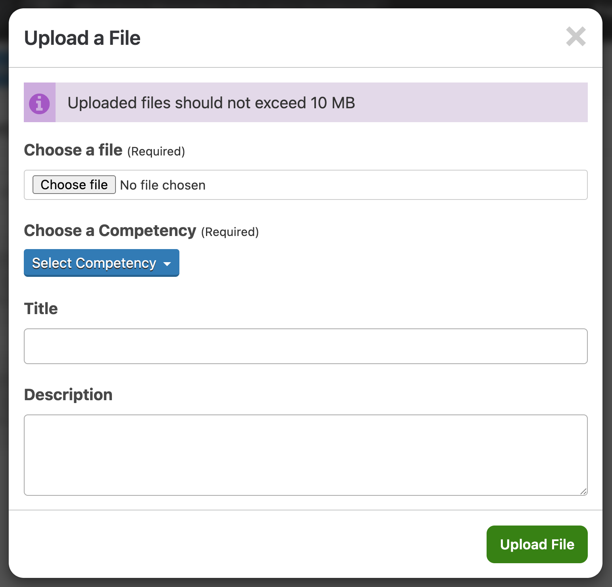Click the Upload a File heading

[83, 38]
